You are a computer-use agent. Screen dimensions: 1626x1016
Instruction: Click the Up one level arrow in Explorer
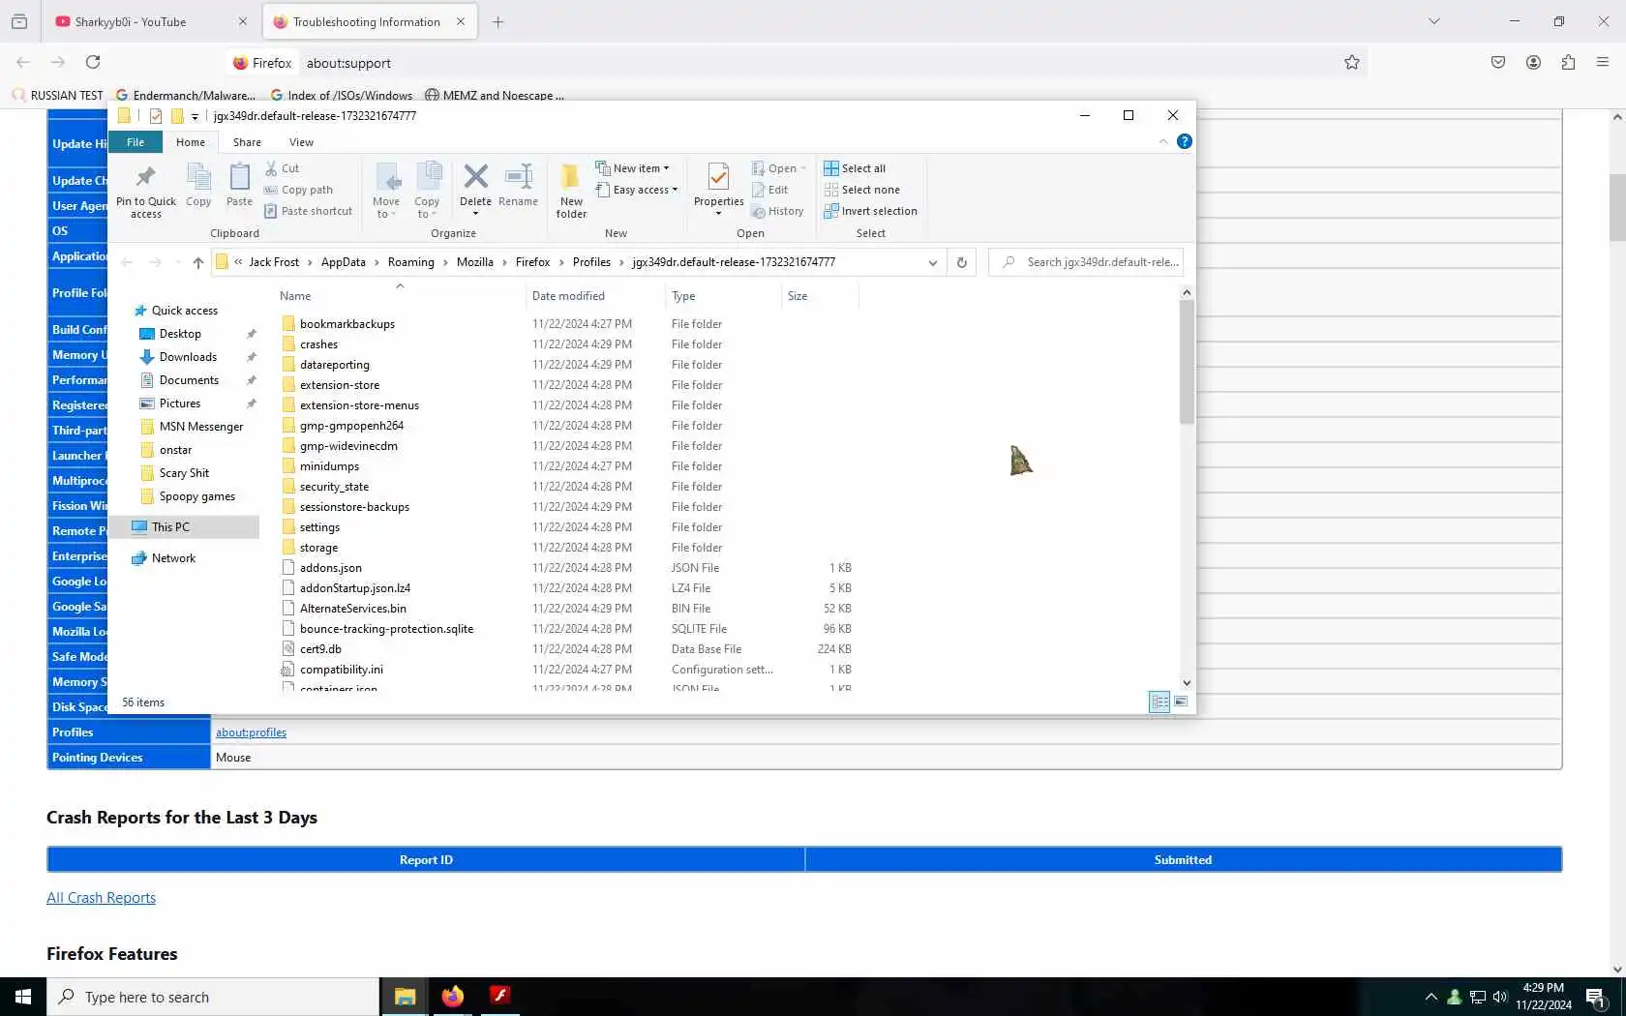[198, 262]
